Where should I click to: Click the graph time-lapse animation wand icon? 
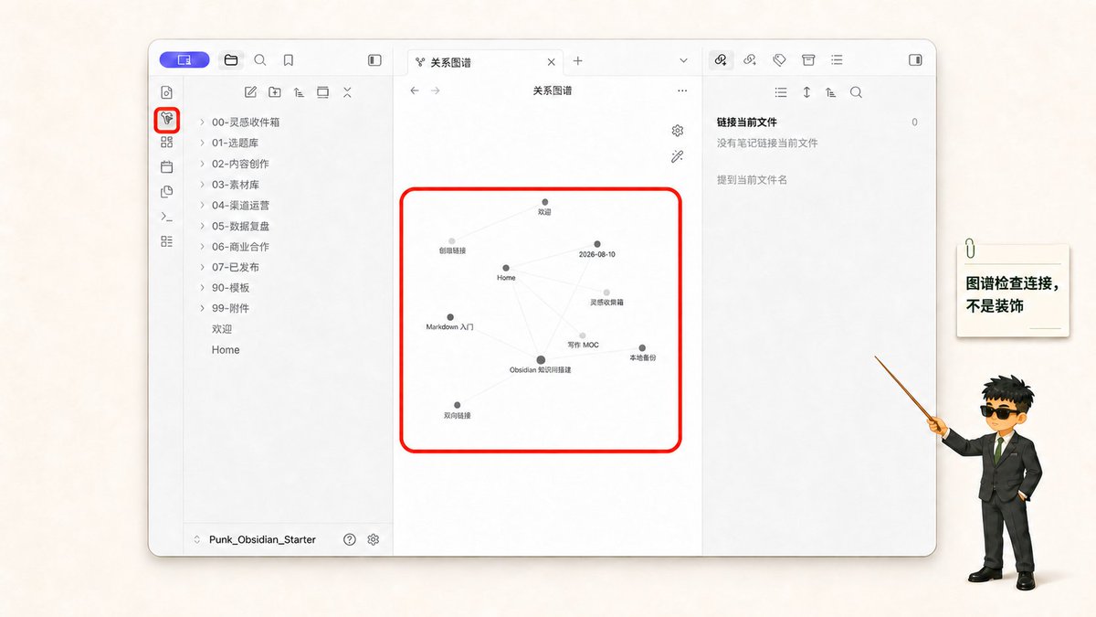tap(678, 157)
